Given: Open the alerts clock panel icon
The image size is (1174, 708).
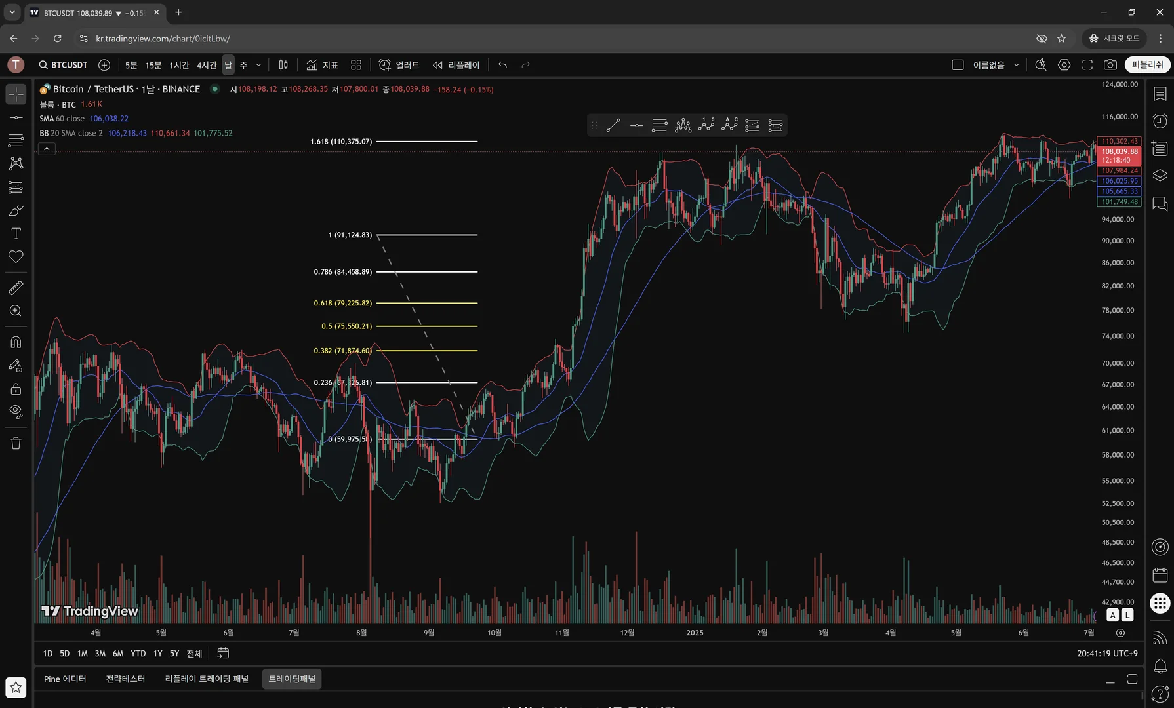Looking at the screenshot, I should [x=1160, y=121].
